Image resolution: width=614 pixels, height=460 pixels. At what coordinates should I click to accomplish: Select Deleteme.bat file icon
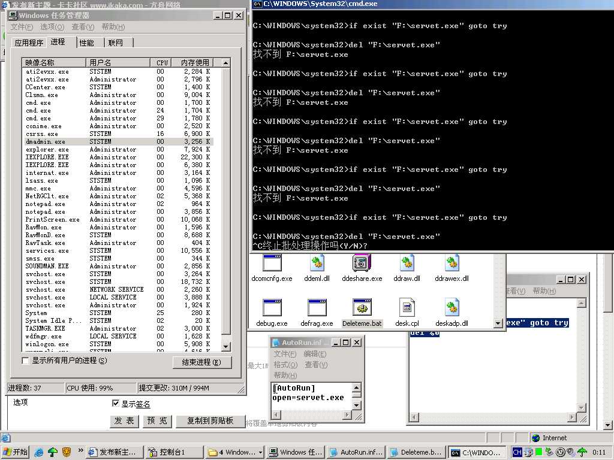point(362,307)
